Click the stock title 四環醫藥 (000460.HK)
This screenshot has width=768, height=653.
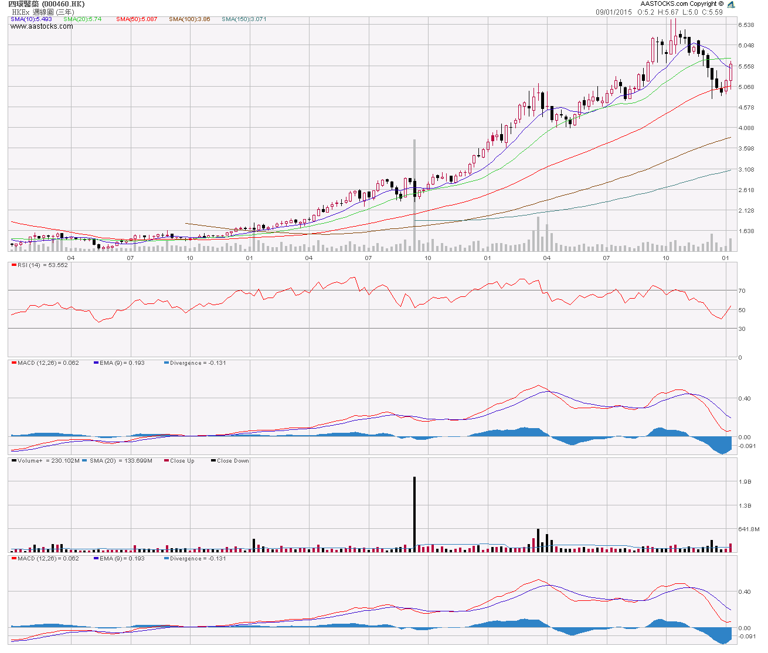46,4
